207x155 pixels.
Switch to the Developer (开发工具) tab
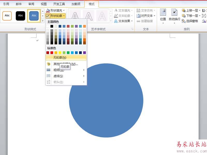59,4
